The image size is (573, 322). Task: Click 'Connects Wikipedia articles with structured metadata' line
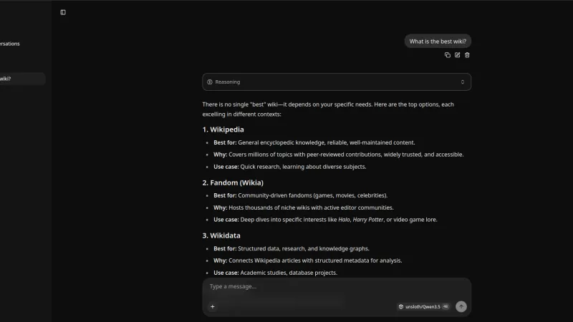tap(308, 260)
